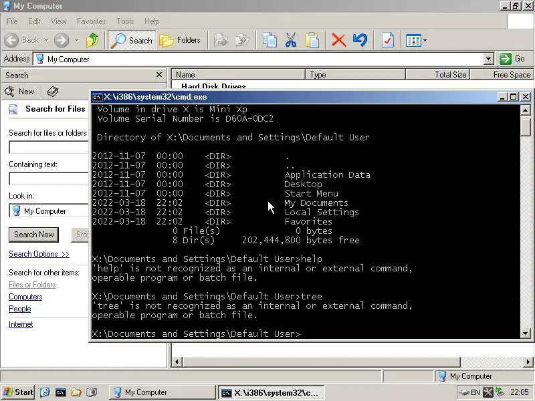Show the Folders pane
Screen dimensions: 535x401
click(180, 40)
